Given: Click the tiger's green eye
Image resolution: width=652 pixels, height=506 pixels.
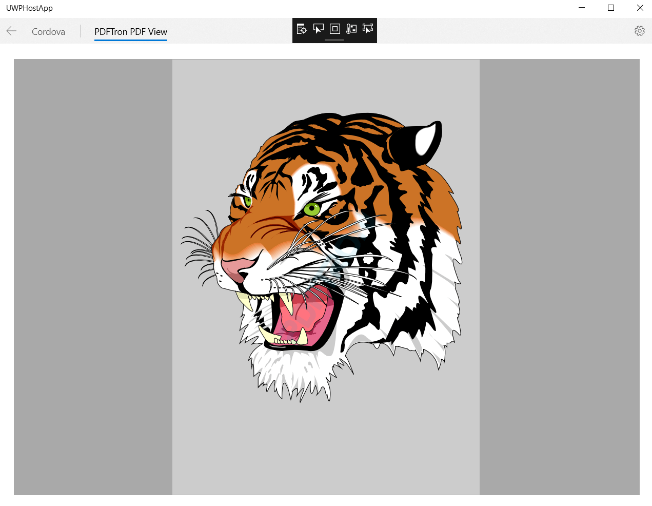Looking at the screenshot, I should click(311, 209).
